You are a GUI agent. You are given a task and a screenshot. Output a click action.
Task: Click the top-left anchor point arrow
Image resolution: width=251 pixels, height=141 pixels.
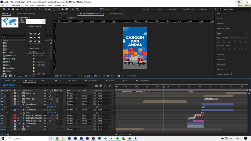tap(31, 34)
